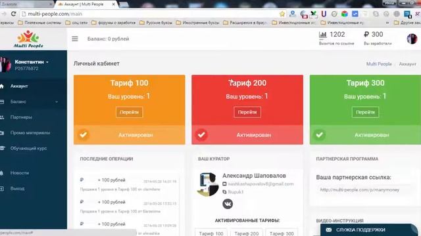The image size is (421, 236).
Task: Click the Skype icon of curator
Action: click(x=224, y=192)
